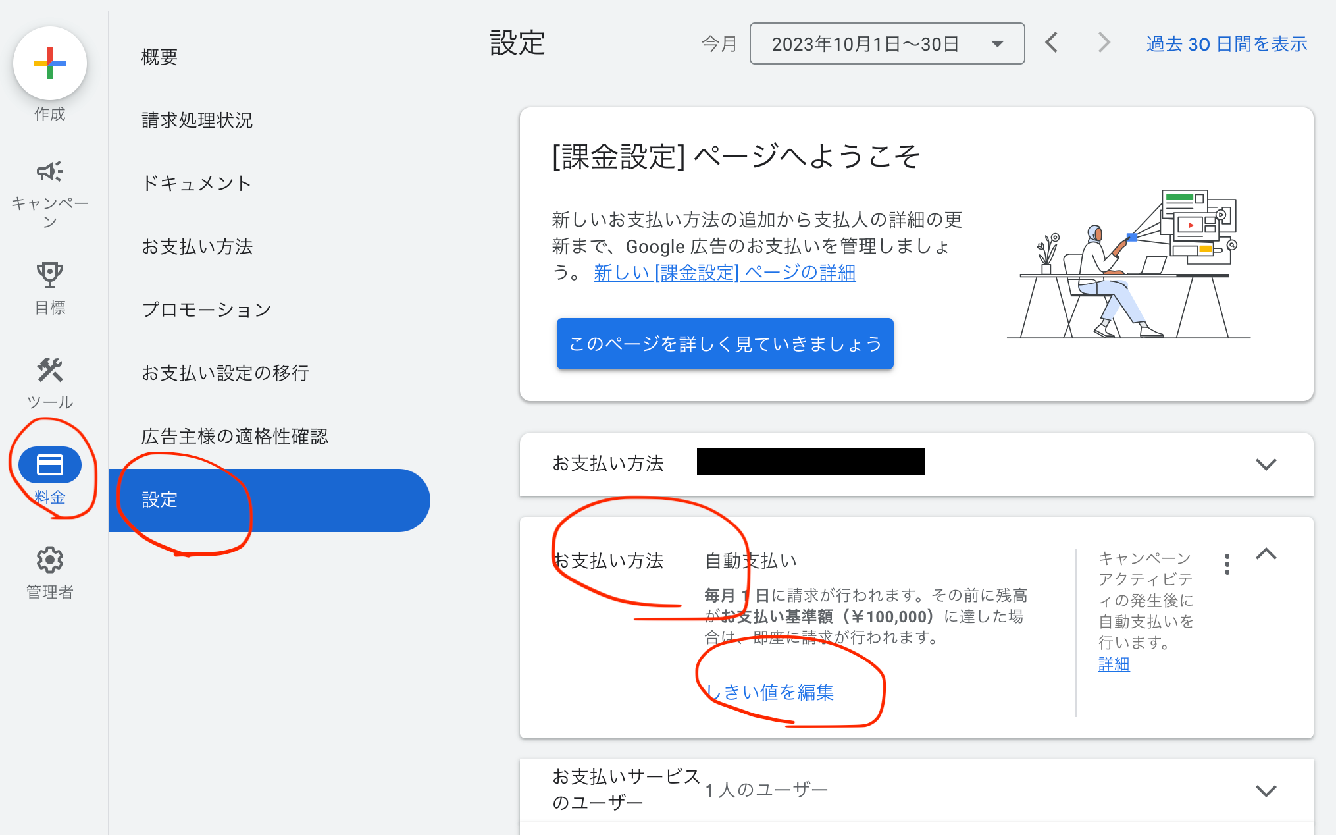Select ドキュメント in the sidebar

click(197, 183)
